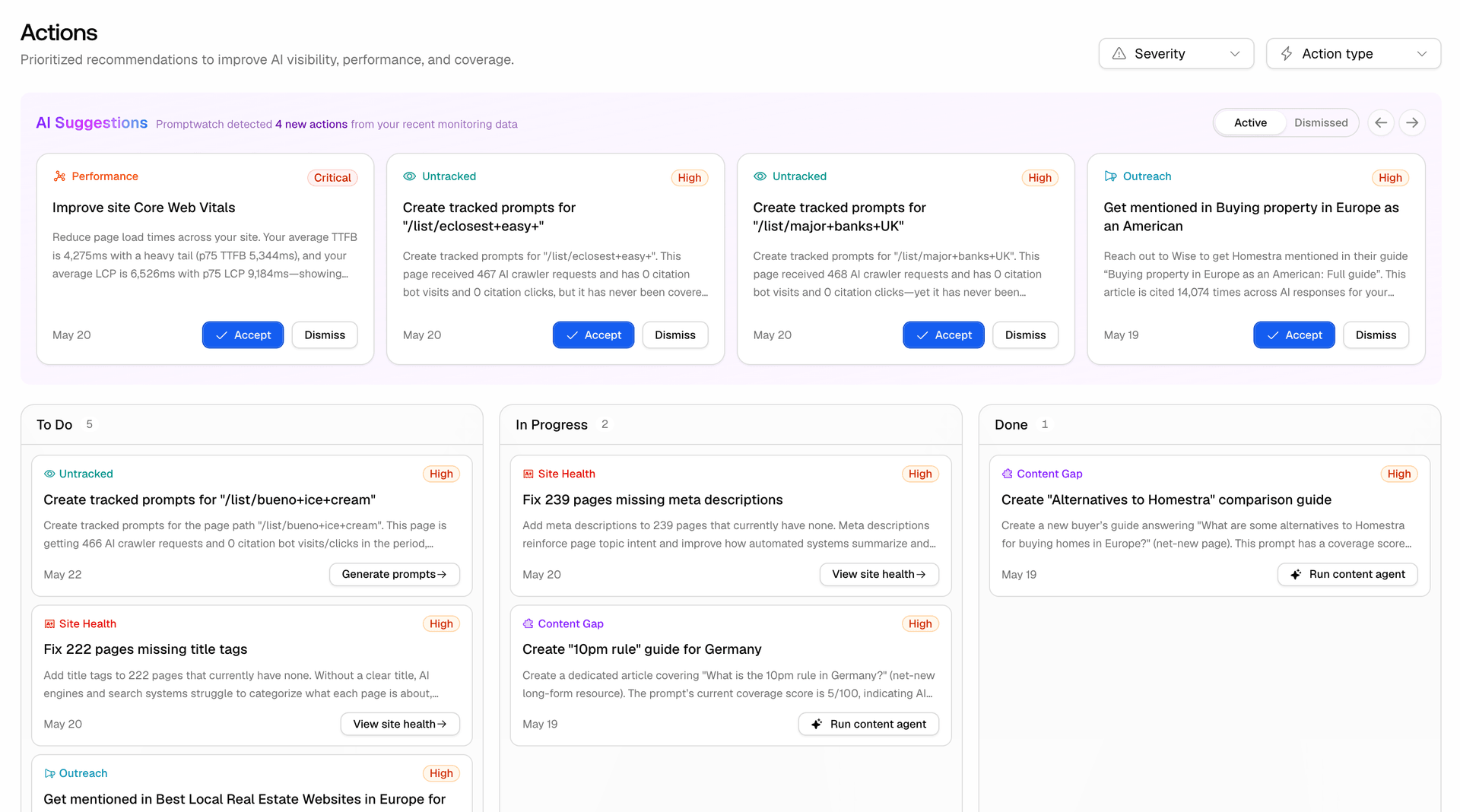
Task: Click Site Health icon on title tags card
Action: click(49, 623)
